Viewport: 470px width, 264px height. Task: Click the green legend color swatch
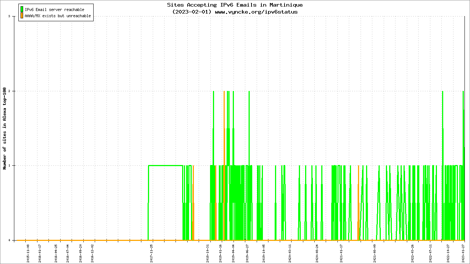point(22,10)
